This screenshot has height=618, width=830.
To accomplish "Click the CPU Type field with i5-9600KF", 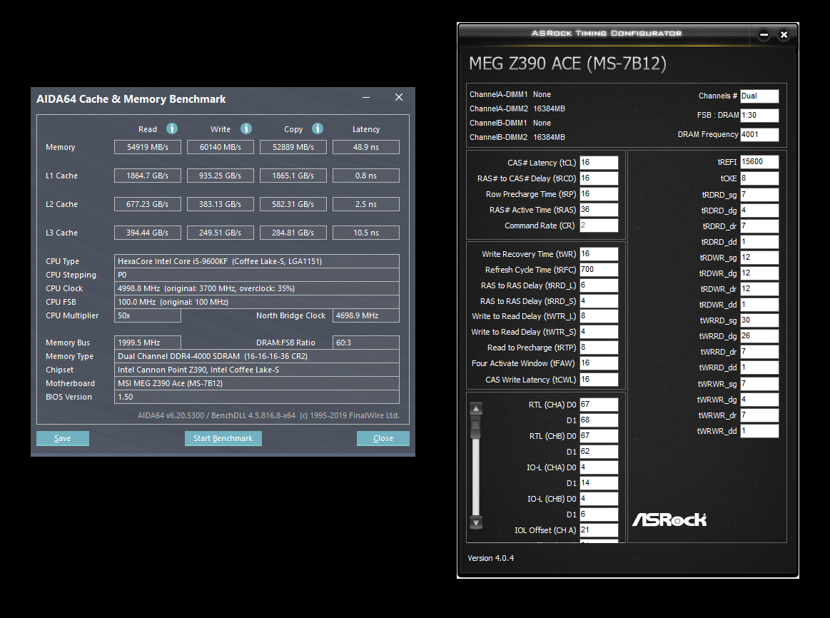I will click(257, 261).
